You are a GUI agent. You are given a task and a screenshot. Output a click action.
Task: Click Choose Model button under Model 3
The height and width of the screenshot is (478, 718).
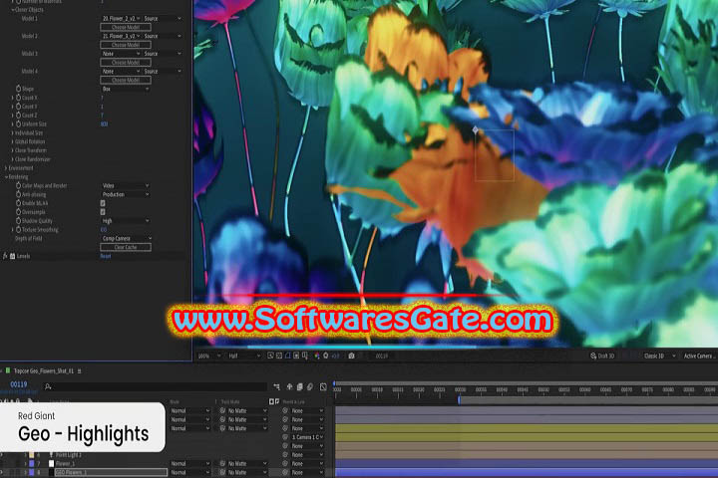(126, 62)
